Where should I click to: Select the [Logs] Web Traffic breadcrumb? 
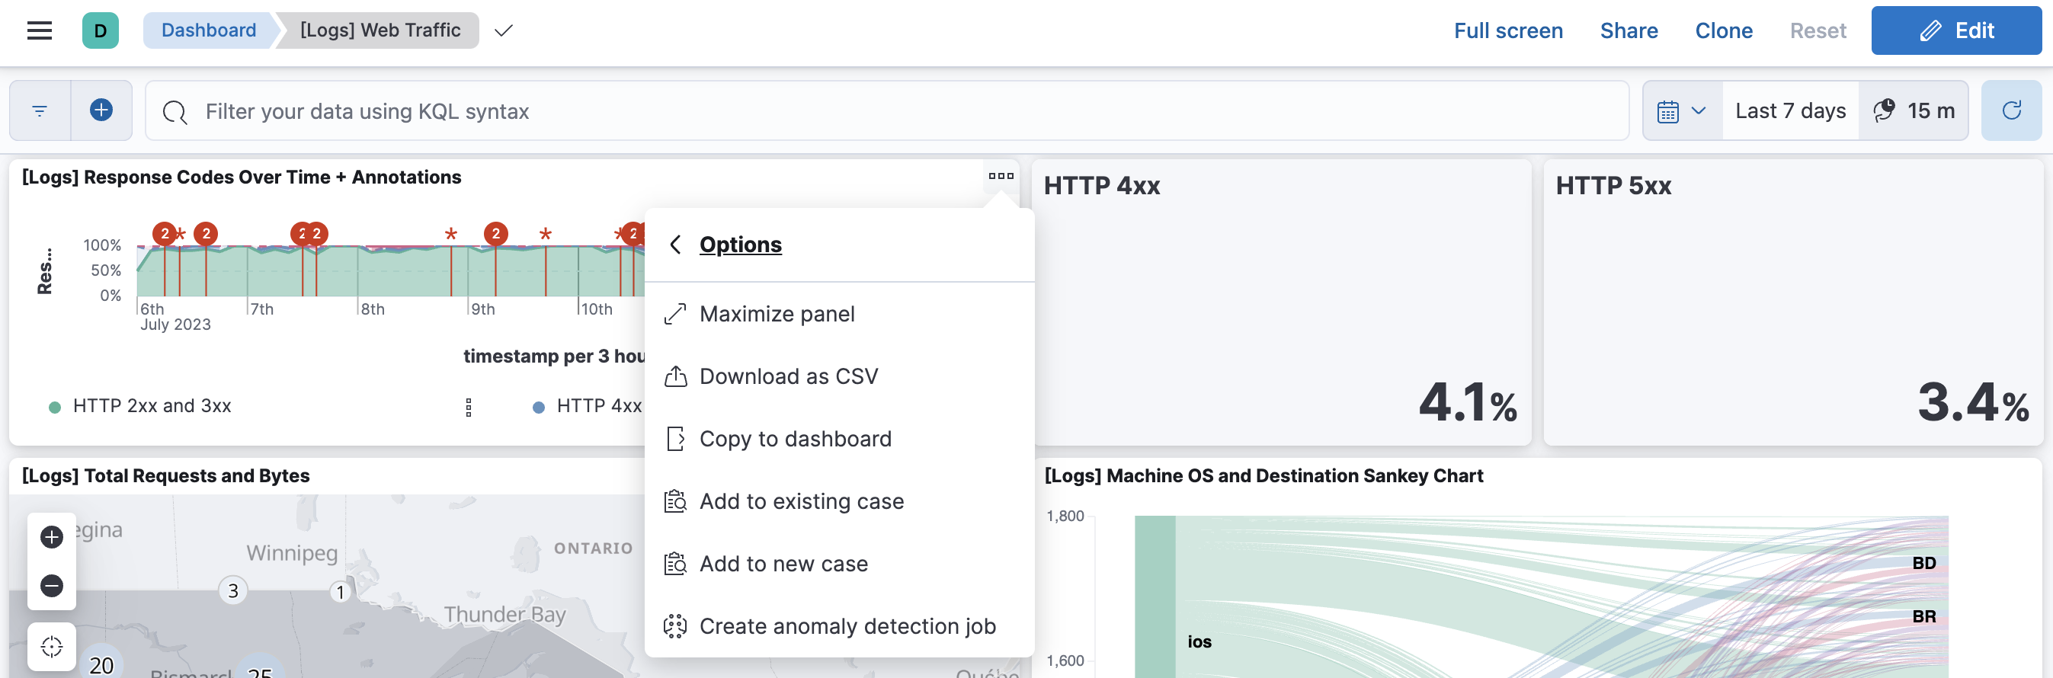click(380, 30)
